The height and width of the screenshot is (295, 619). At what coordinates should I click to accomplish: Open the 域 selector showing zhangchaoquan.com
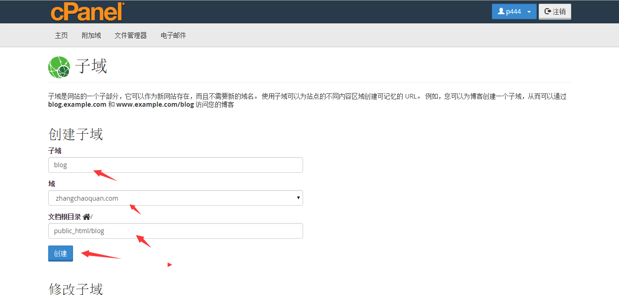click(175, 198)
